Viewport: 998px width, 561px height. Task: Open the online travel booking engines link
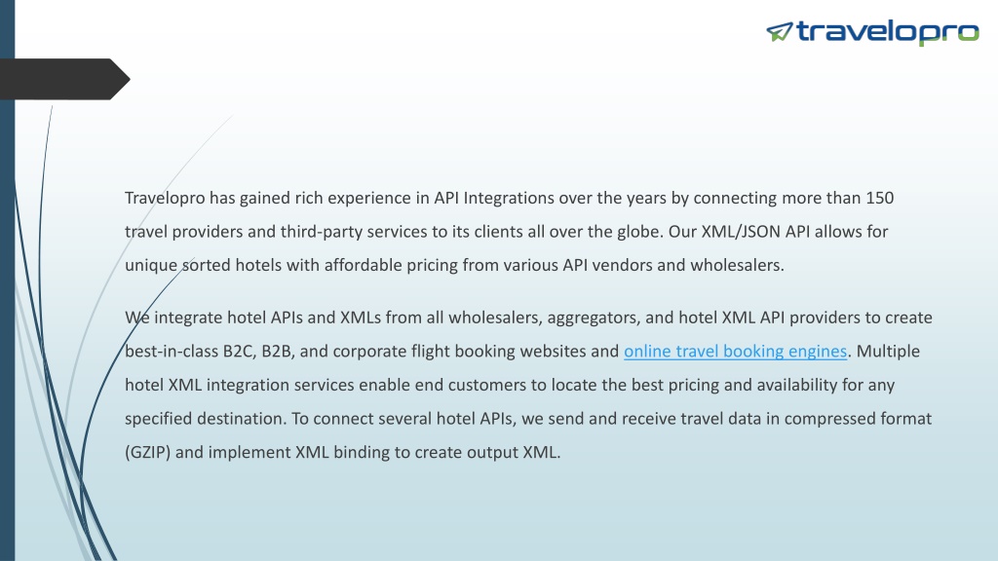pyautogui.click(x=735, y=351)
